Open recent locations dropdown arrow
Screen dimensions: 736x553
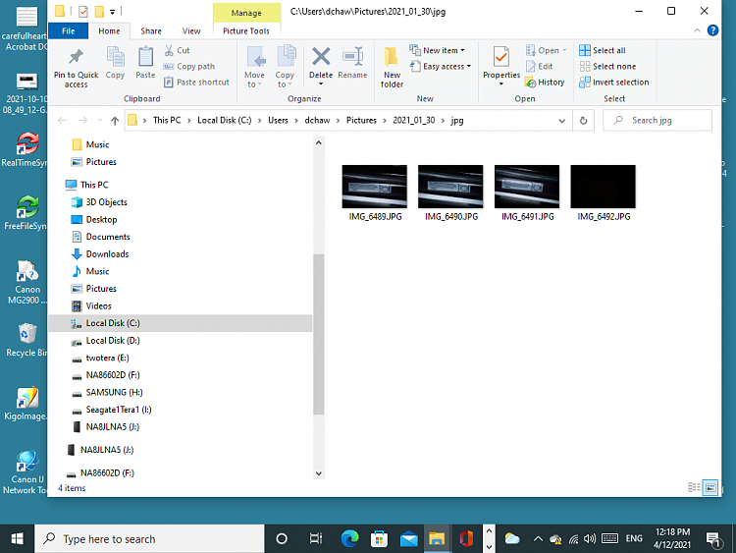point(99,121)
